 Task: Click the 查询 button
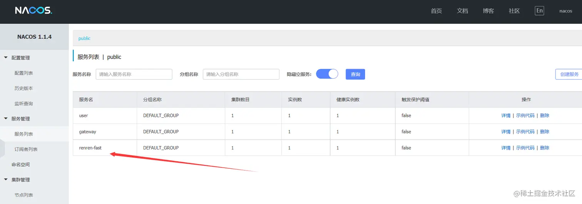tap(355, 74)
